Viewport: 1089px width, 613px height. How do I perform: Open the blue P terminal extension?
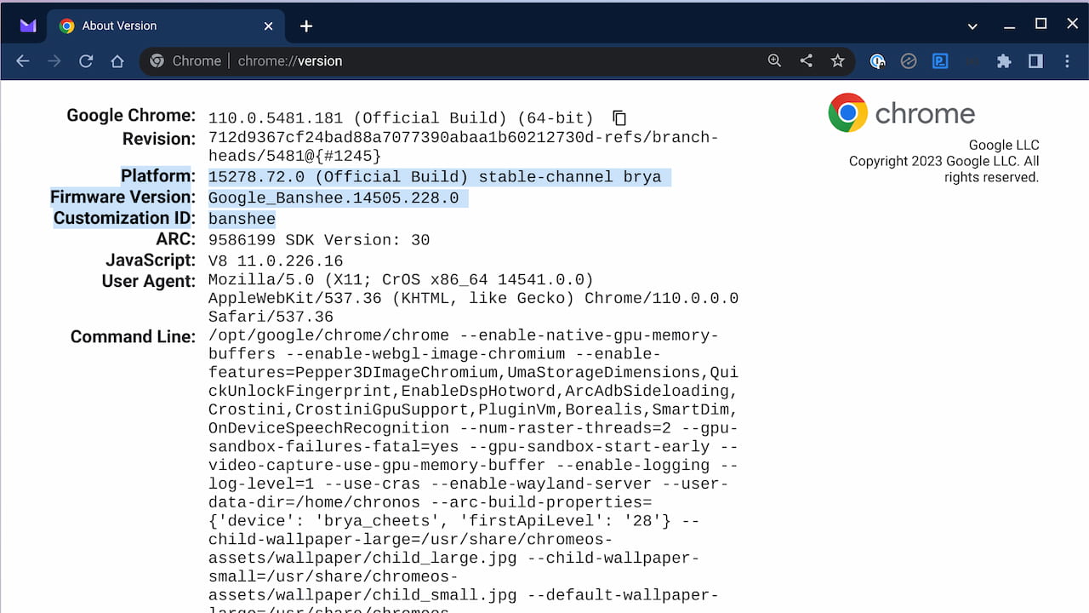point(940,61)
